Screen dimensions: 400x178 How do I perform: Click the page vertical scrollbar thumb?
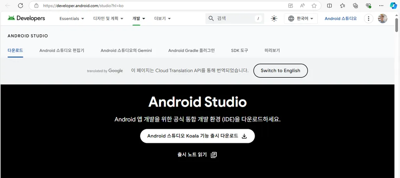396,25
